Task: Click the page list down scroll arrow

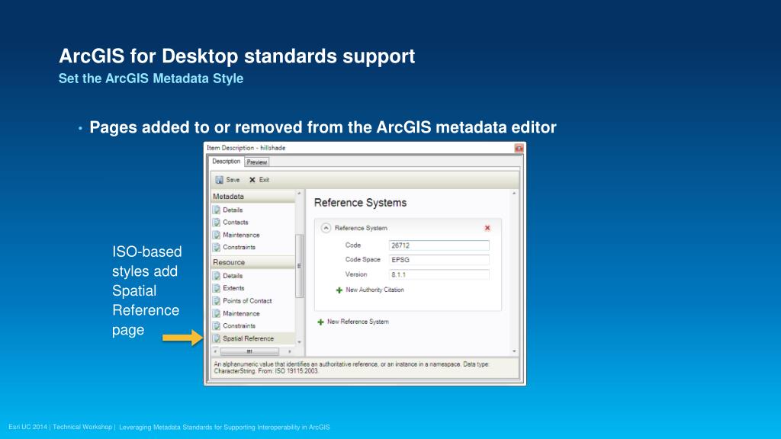Action: 299,342
